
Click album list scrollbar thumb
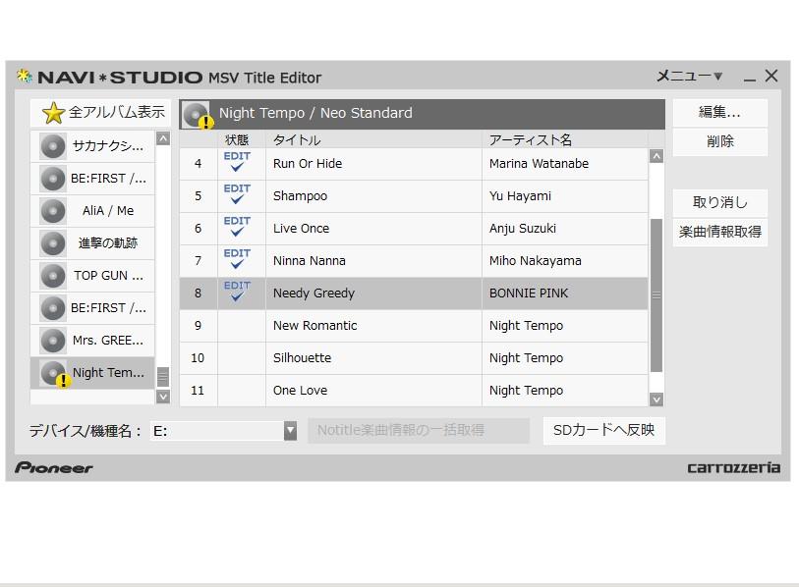[x=163, y=377]
